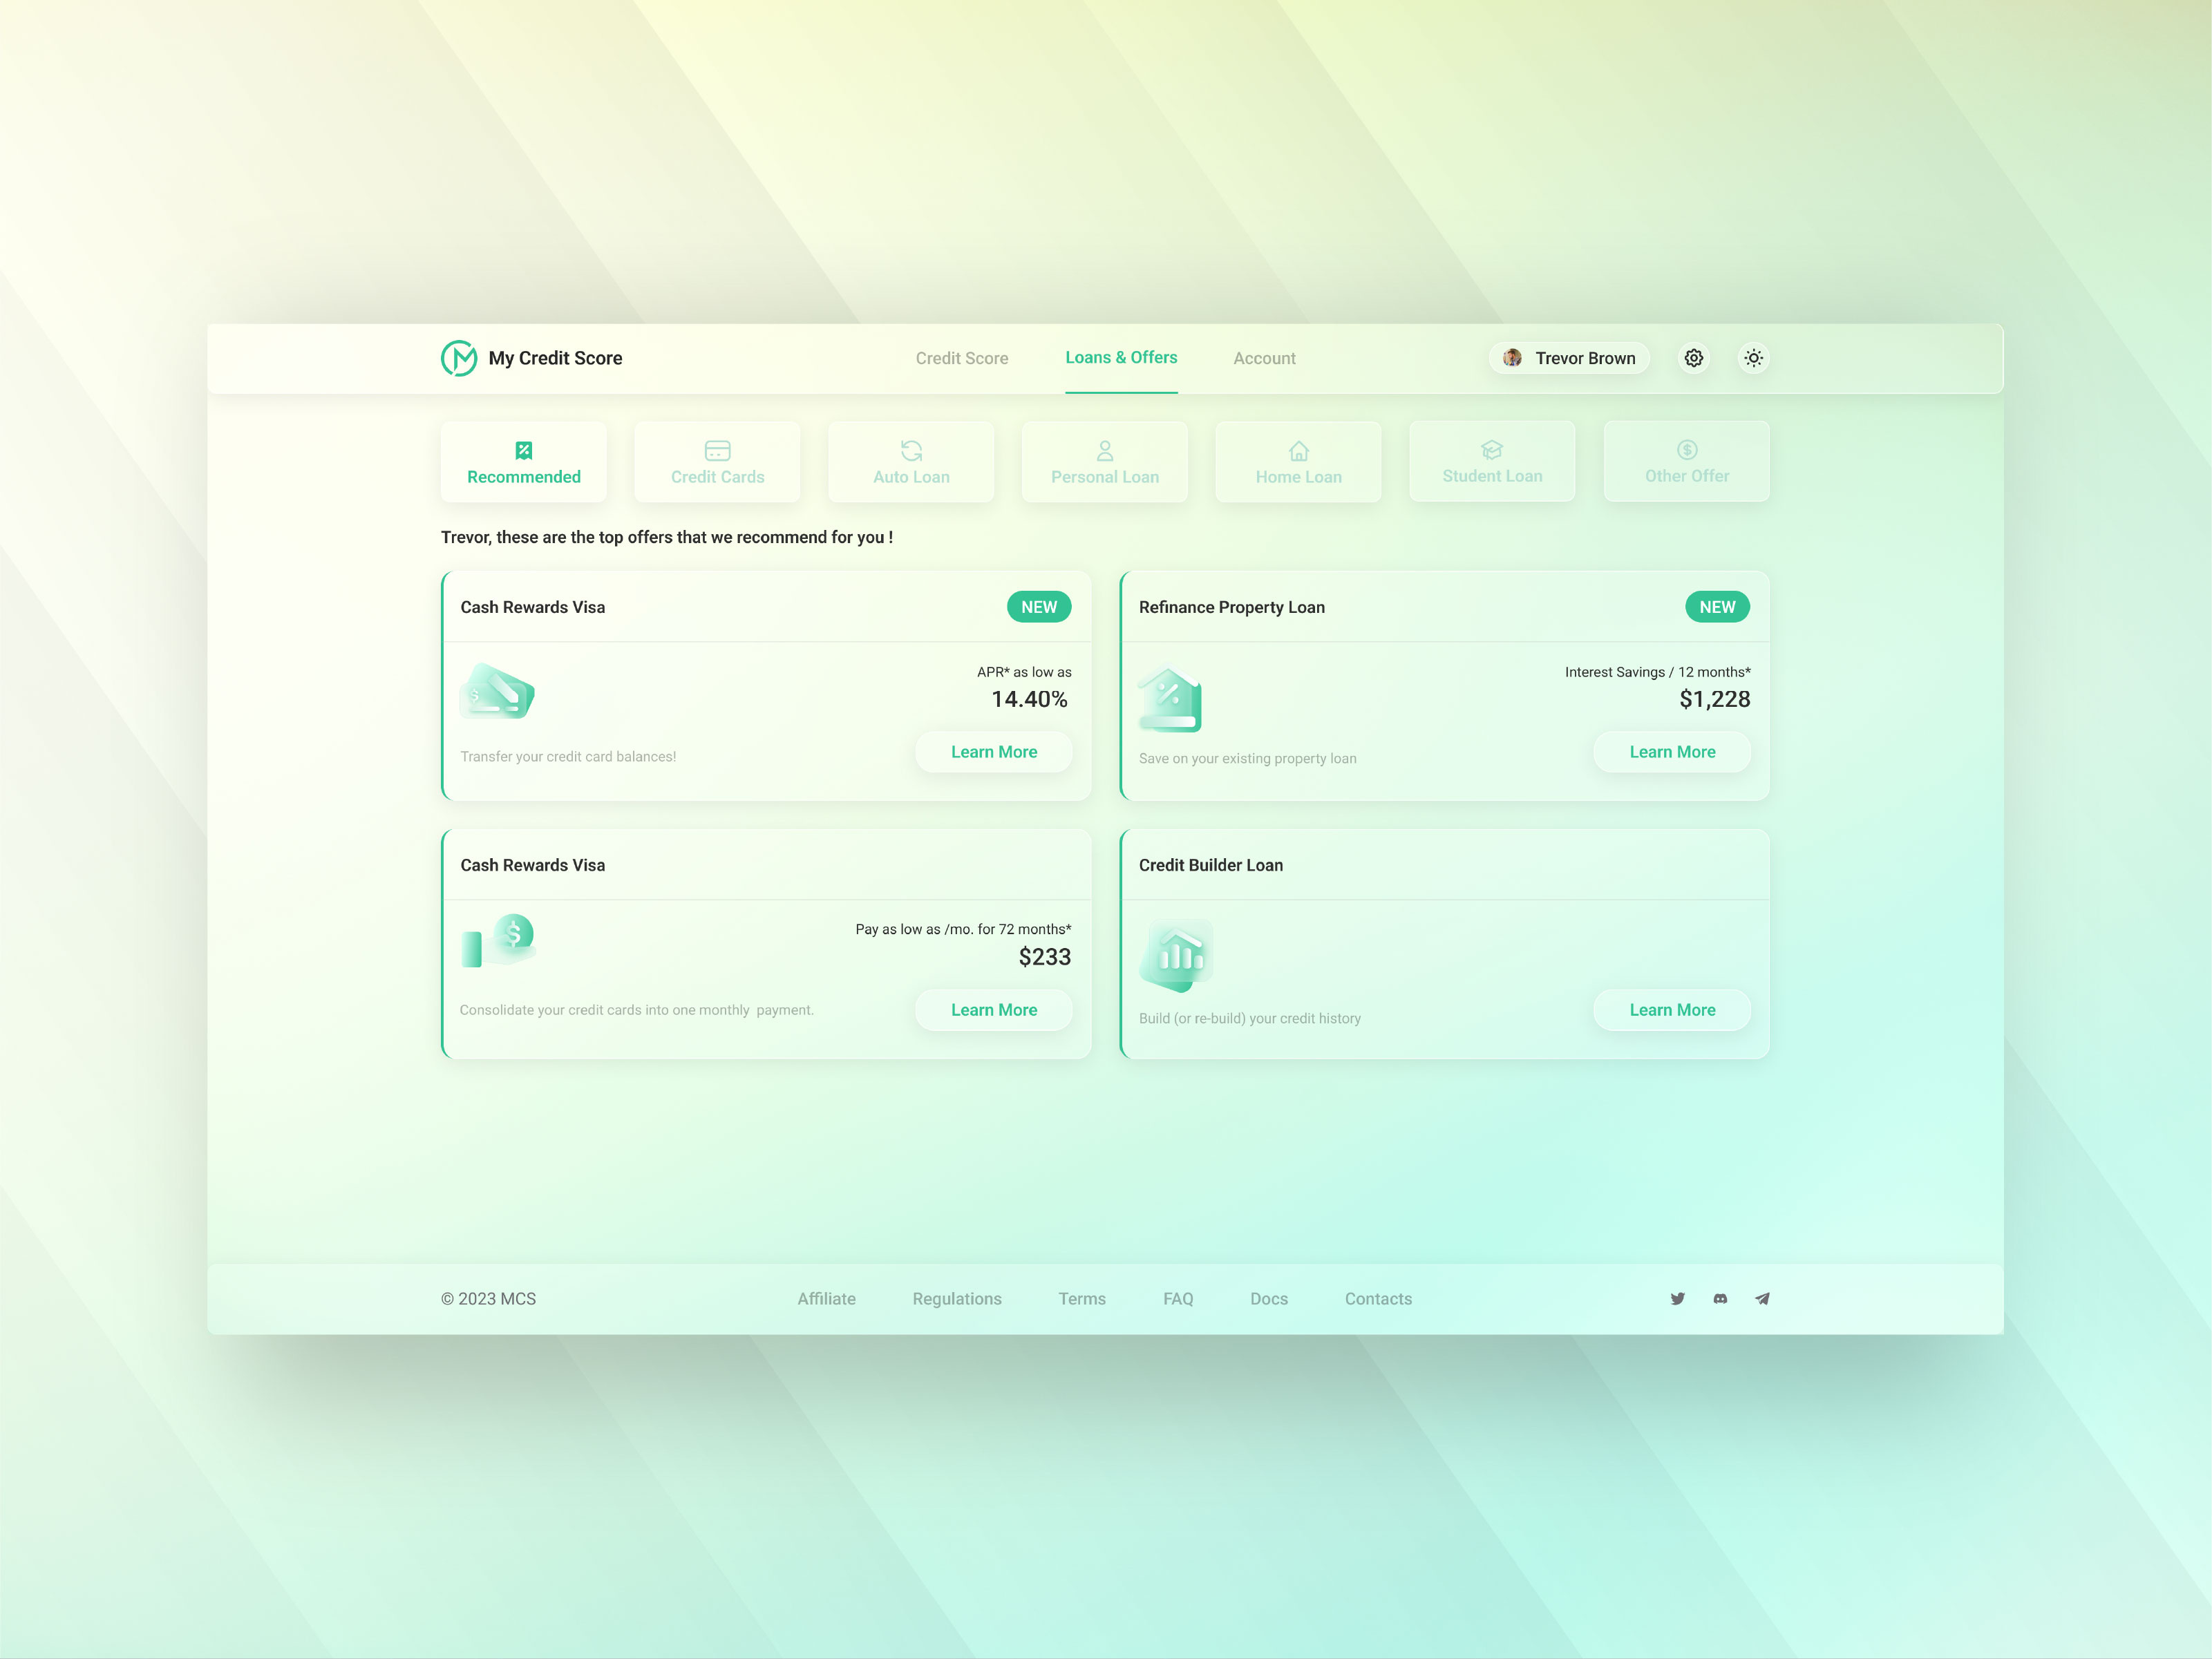Select the Home Loan category icon

pyautogui.click(x=1298, y=450)
